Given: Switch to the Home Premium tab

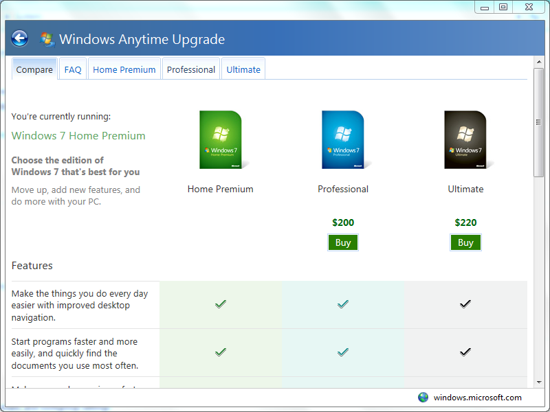Looking at the screenshot, I should pos(124,69).
